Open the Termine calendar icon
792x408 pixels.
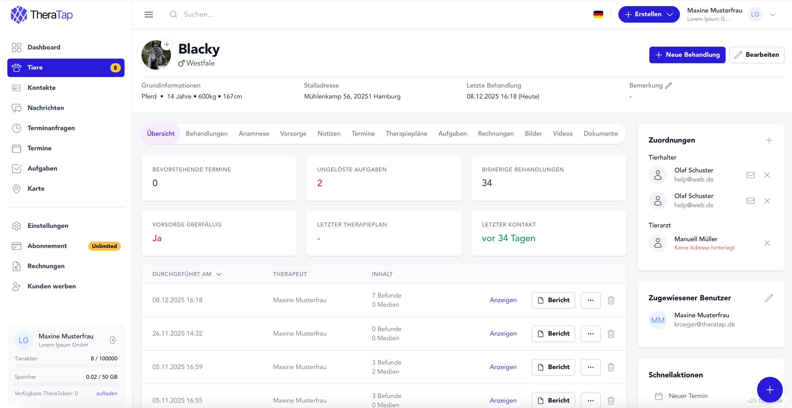[17, 148]
